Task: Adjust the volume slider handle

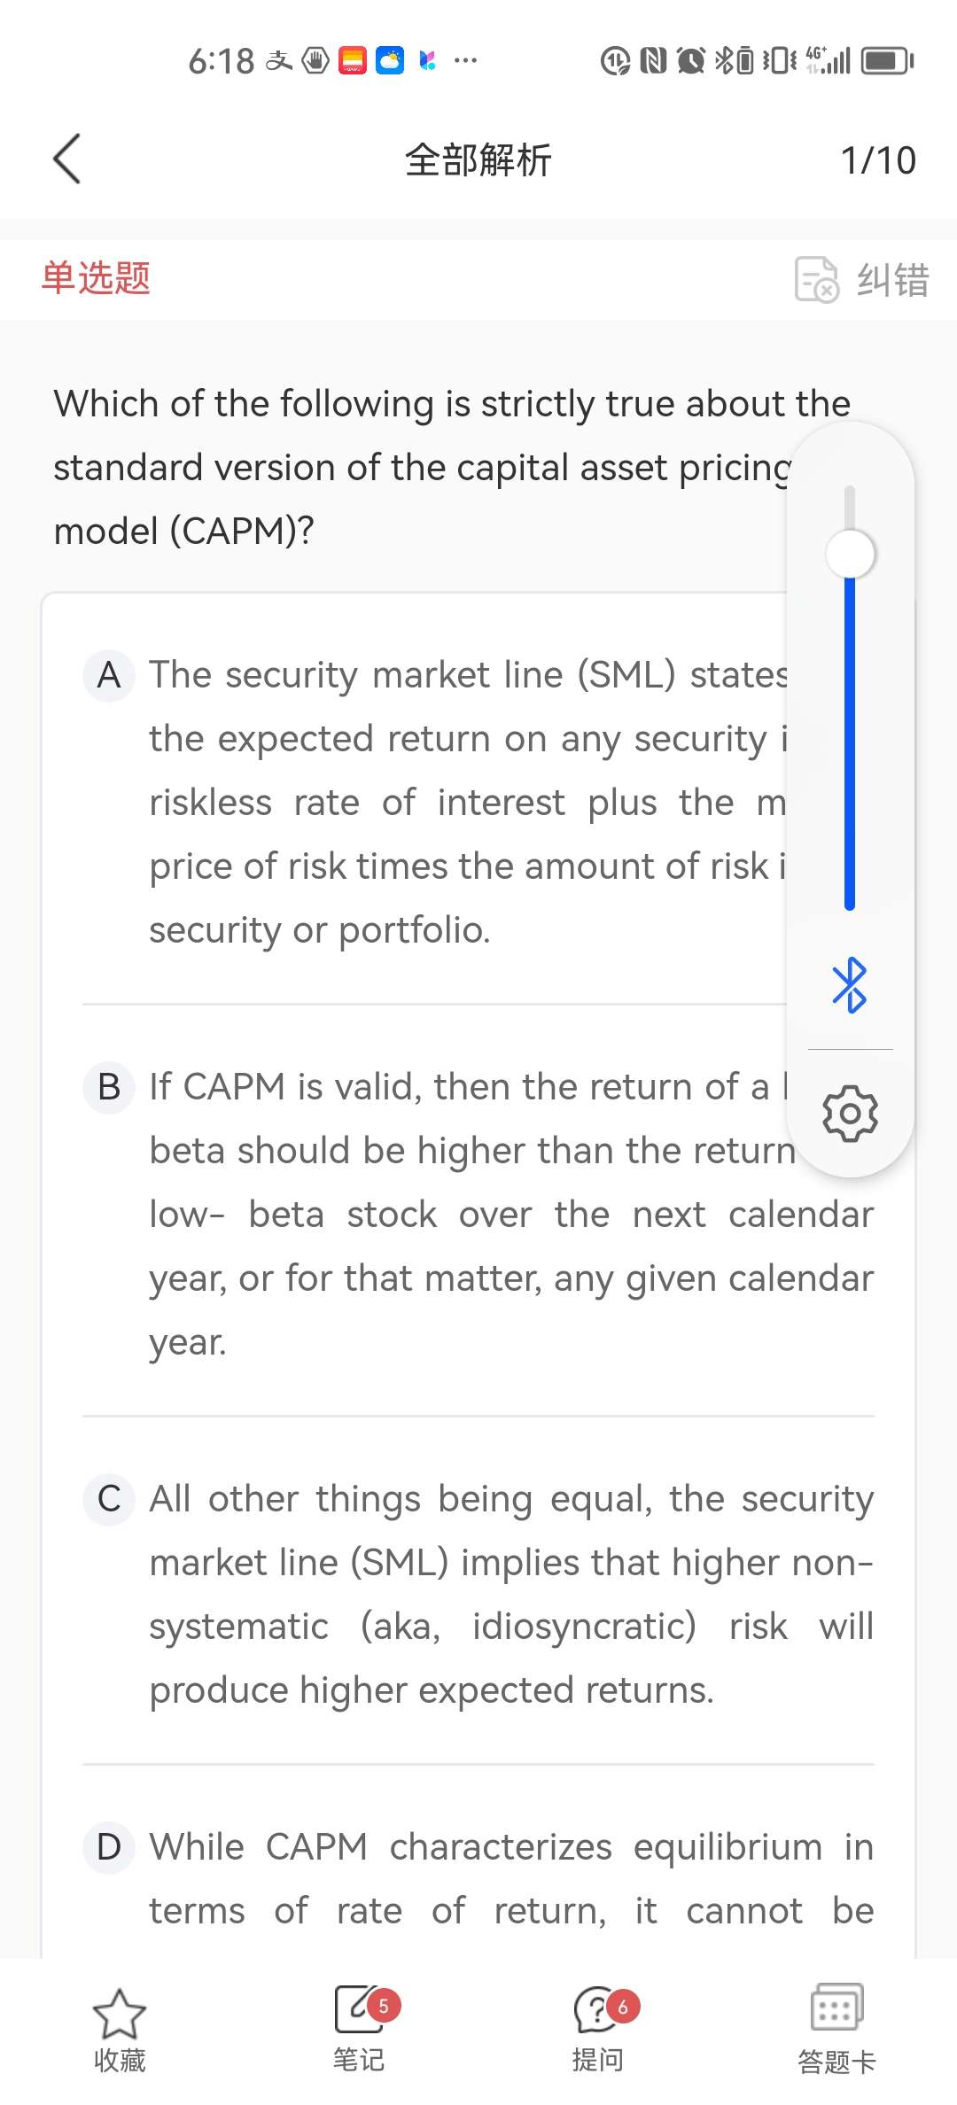Action: pyautogui.click(x=850, y=555)
